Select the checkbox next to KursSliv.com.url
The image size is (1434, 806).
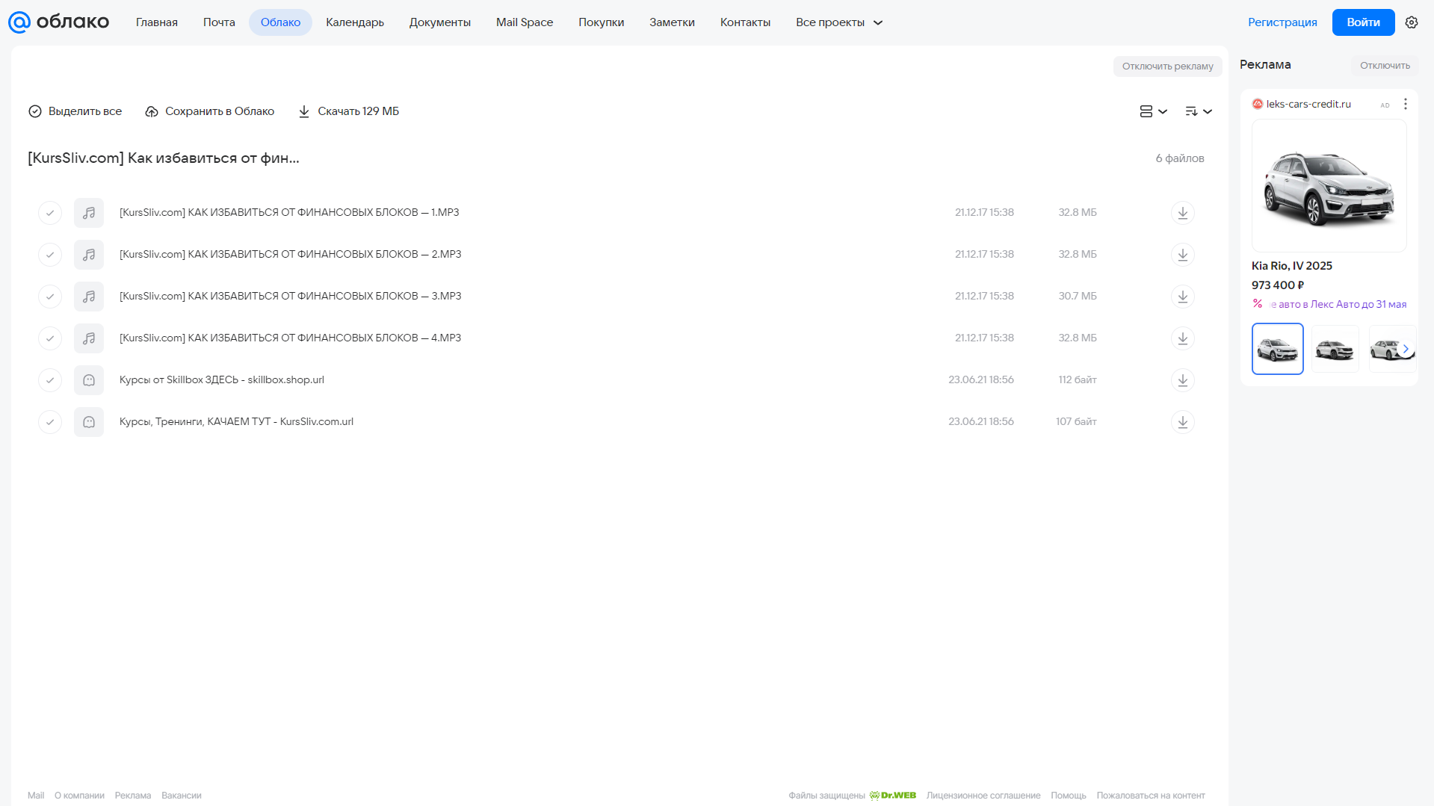[50, 422]
